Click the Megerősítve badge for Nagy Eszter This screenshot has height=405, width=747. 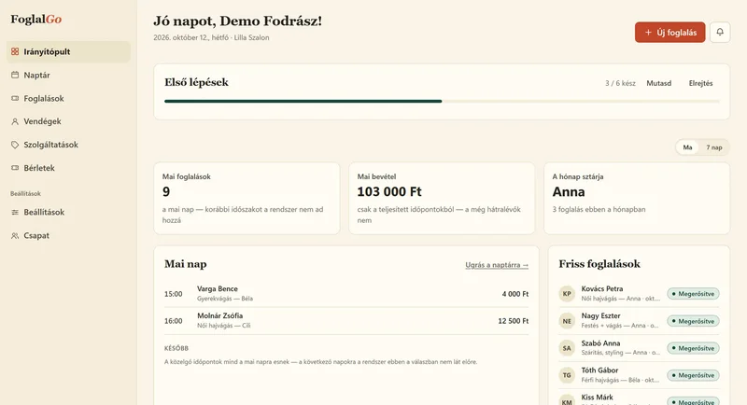click(x=693, y=321)
